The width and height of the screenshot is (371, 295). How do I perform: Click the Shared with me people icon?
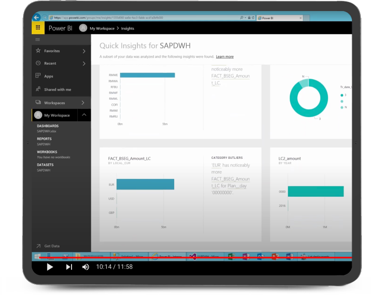(x=38, y=89)
